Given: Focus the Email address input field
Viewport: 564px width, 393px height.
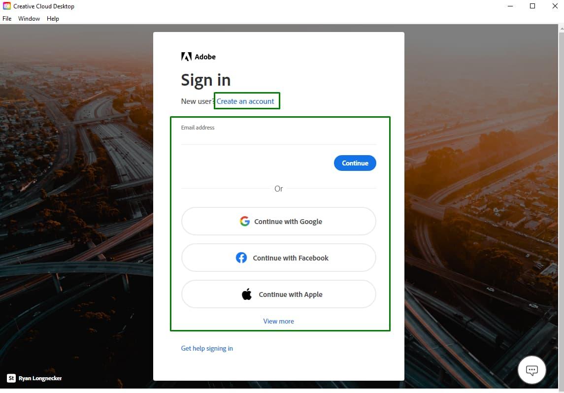Looking at the screenshot, I should (278, 138).
